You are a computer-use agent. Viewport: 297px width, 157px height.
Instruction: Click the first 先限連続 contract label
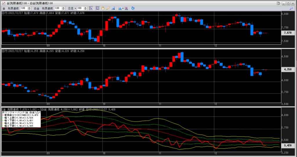12,8
